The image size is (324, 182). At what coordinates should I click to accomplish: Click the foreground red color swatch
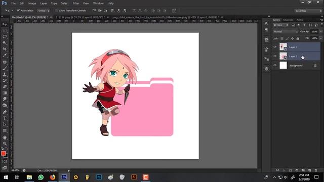(x=4, y=153)
